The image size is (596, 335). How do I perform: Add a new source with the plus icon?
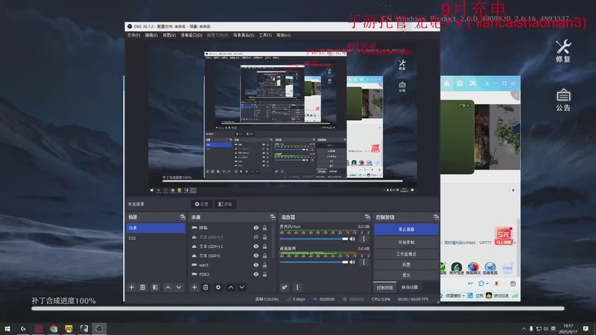point(194,287)
